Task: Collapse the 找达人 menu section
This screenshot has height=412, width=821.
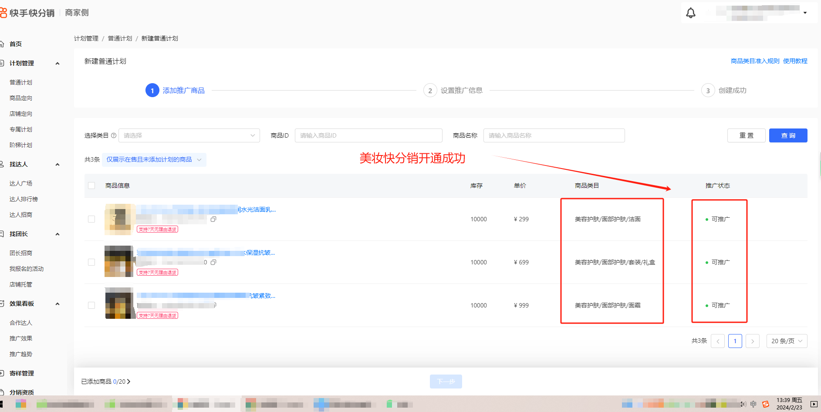Action: click(57, 165)
